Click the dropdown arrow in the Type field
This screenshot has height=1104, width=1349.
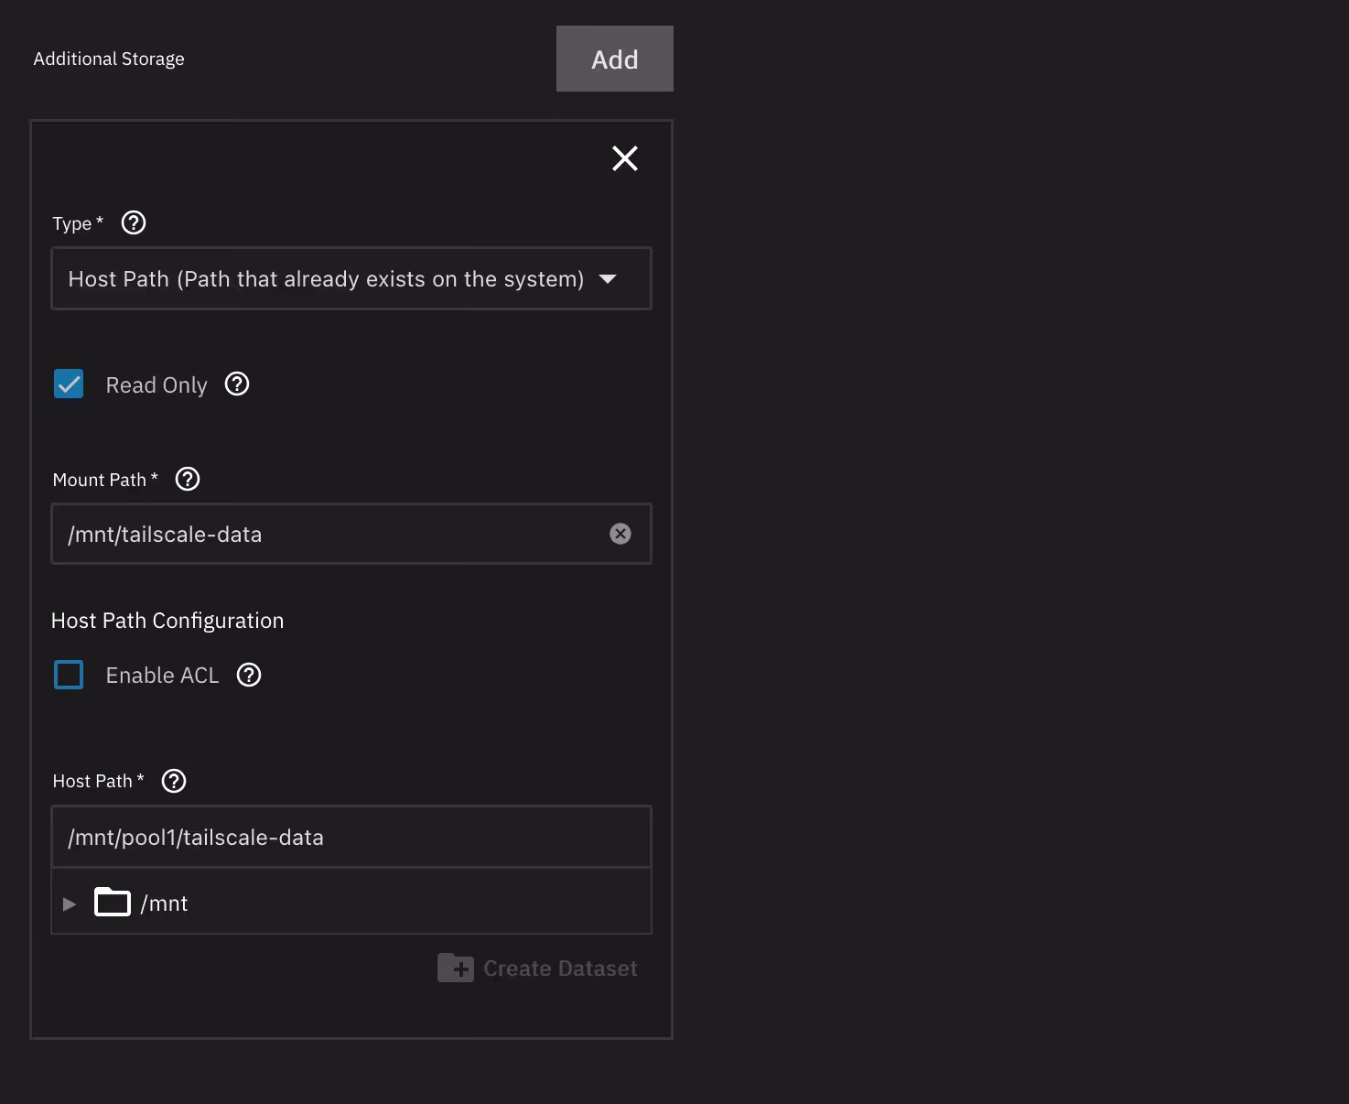[x=608, y=279]
